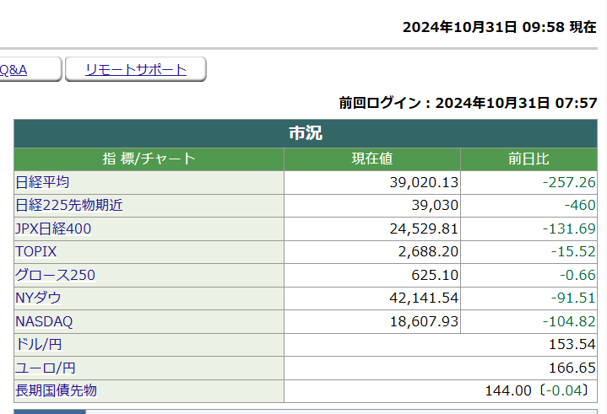Open the 日経平均 chart link
The image size is (607, 414).
tap(42, 182)
